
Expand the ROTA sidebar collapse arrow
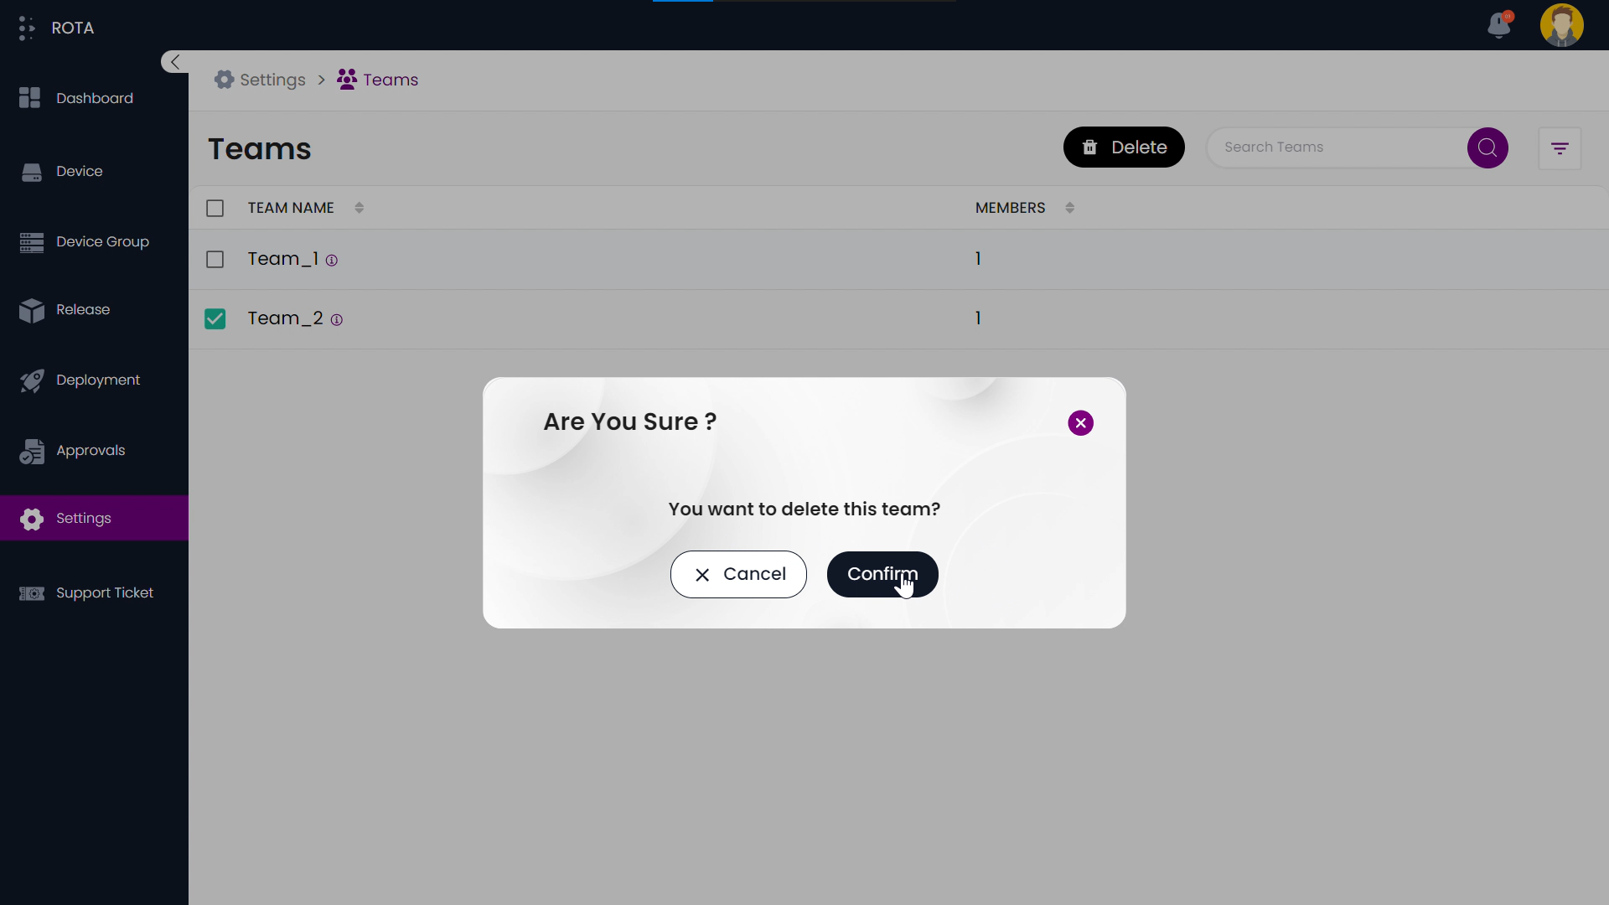point(174,62)
